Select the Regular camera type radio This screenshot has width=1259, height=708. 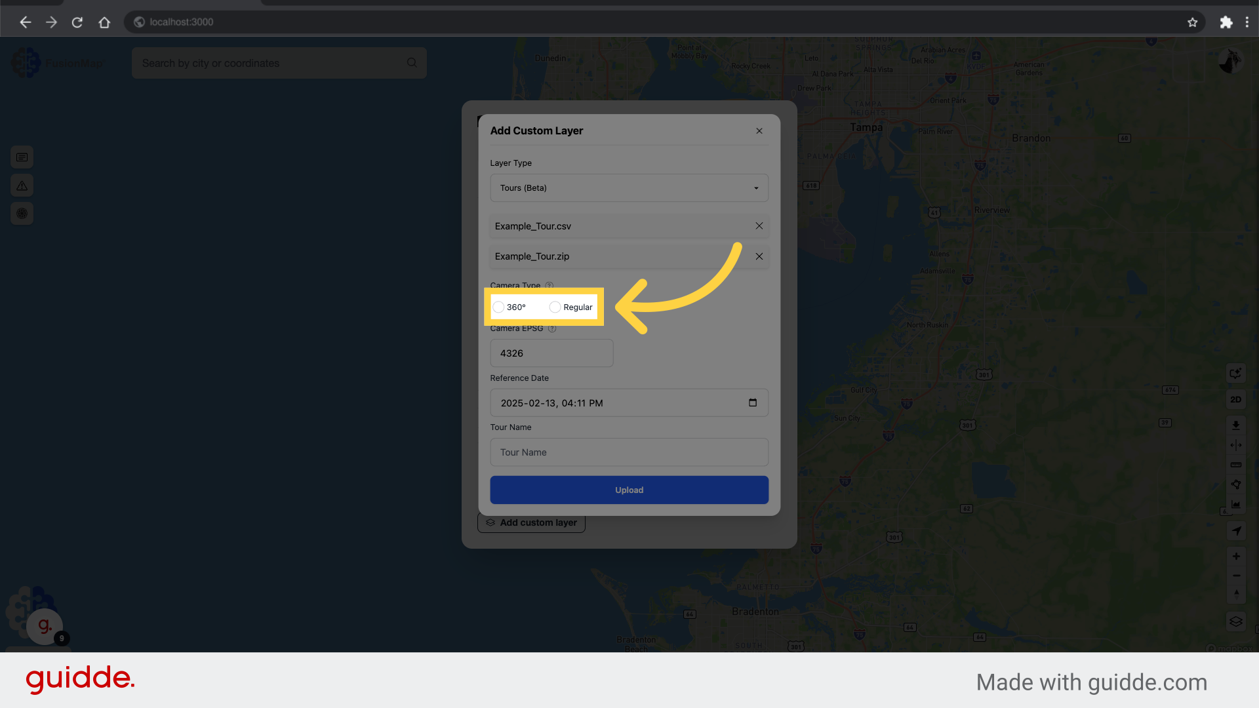tap(555, 307)
